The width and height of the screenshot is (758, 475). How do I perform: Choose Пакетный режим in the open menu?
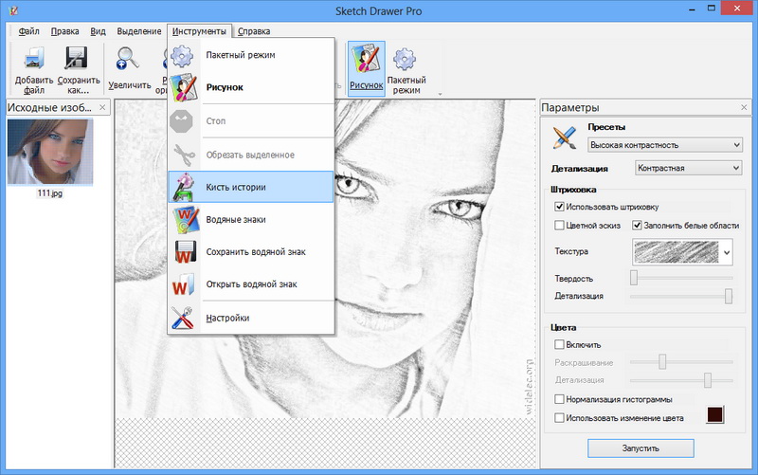pyautogui.click(x=251, y=55)
